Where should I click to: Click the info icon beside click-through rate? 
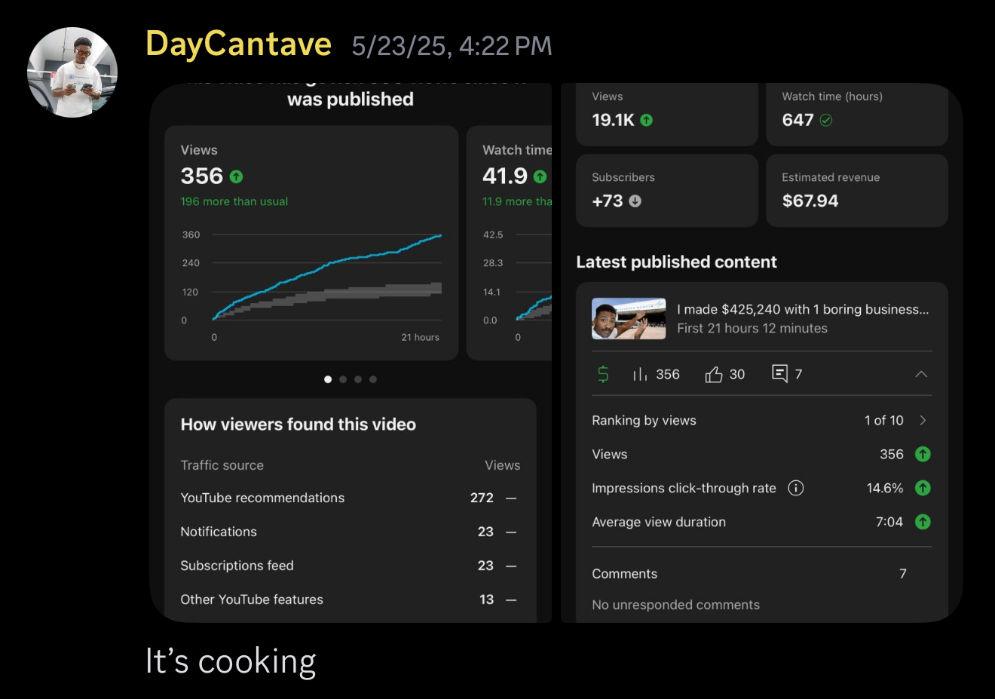(x=795, y=488)
